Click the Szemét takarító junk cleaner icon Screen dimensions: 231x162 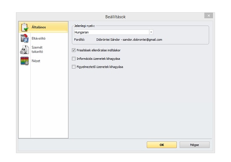coord(24,50)
